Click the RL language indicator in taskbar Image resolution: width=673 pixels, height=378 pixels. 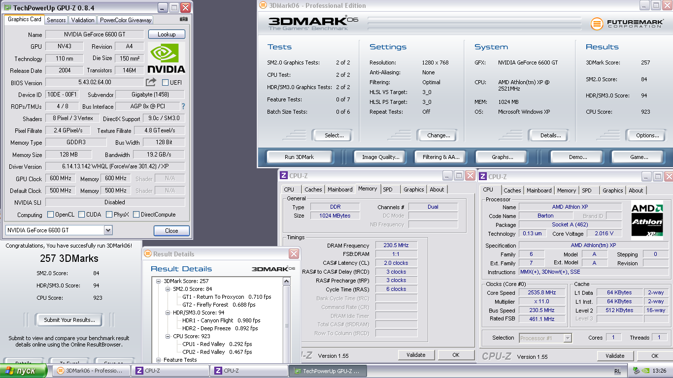pyautogui.click(x=617, y=371)
